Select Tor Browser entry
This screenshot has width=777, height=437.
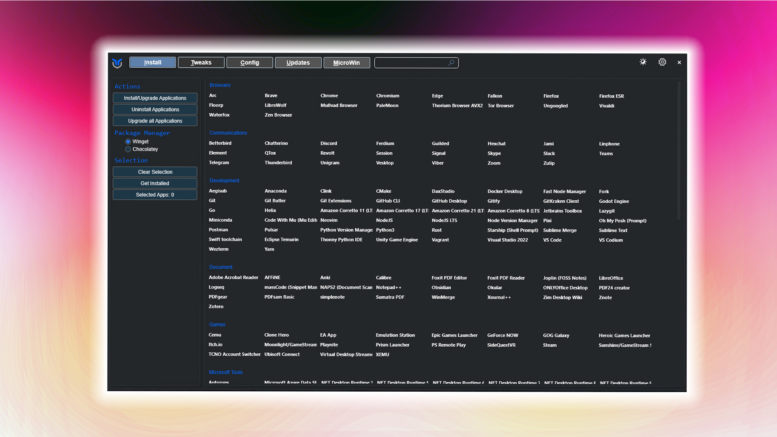click(x=501, y=106)
